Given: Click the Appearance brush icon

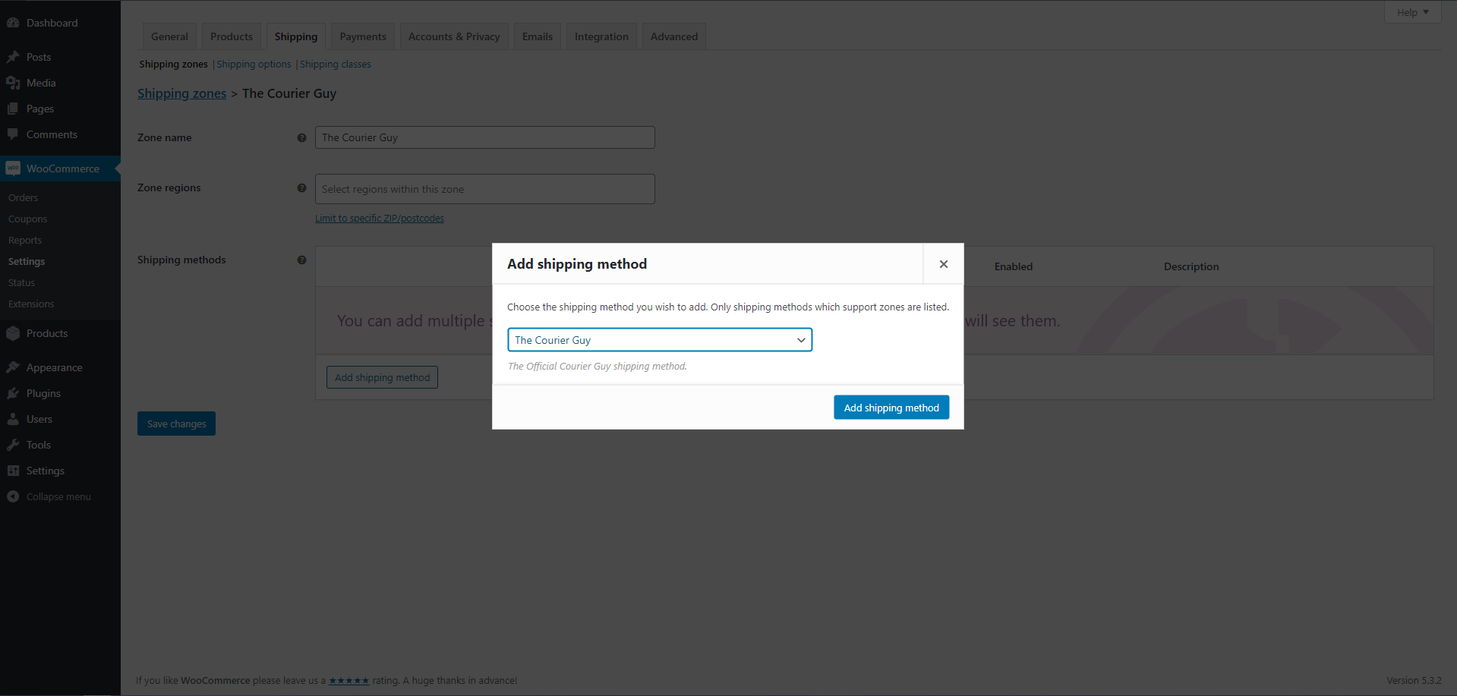Looking at the screenshot, I should pos(13,367).
